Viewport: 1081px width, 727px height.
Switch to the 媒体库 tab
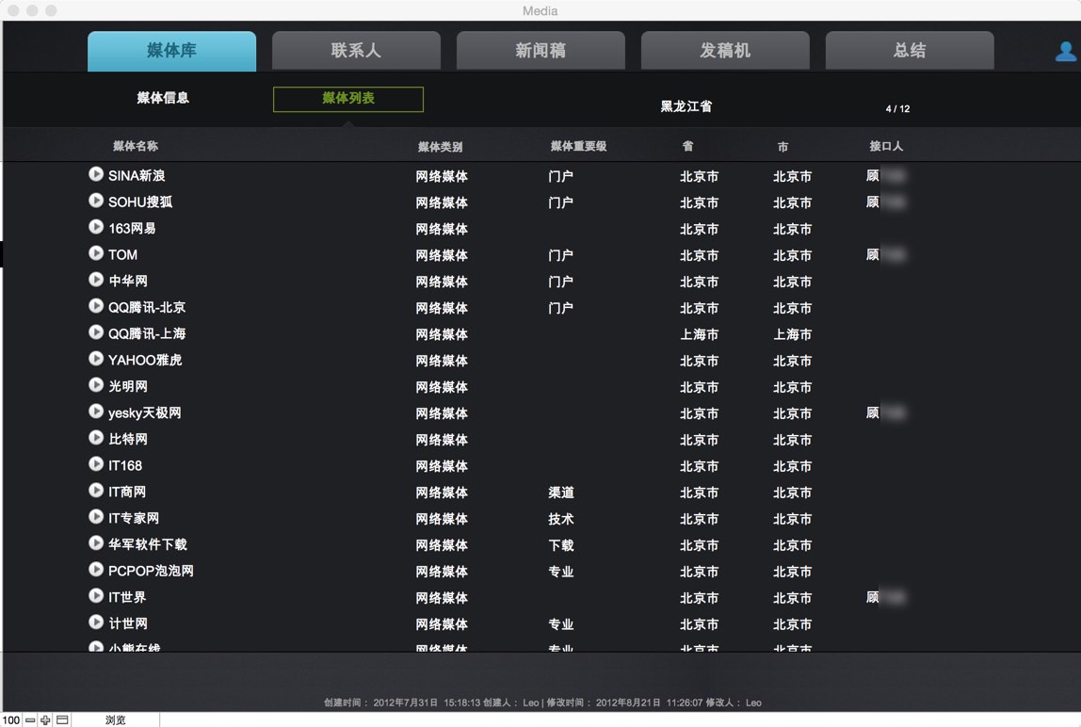[x=171, y=50]
